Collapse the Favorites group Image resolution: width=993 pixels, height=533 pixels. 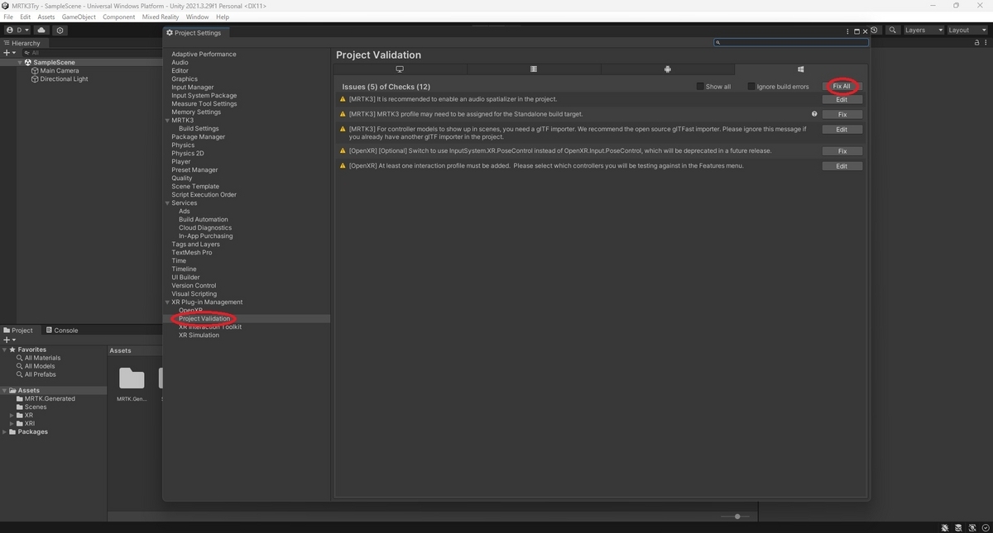pyautogui.click(x=5, y=350)
